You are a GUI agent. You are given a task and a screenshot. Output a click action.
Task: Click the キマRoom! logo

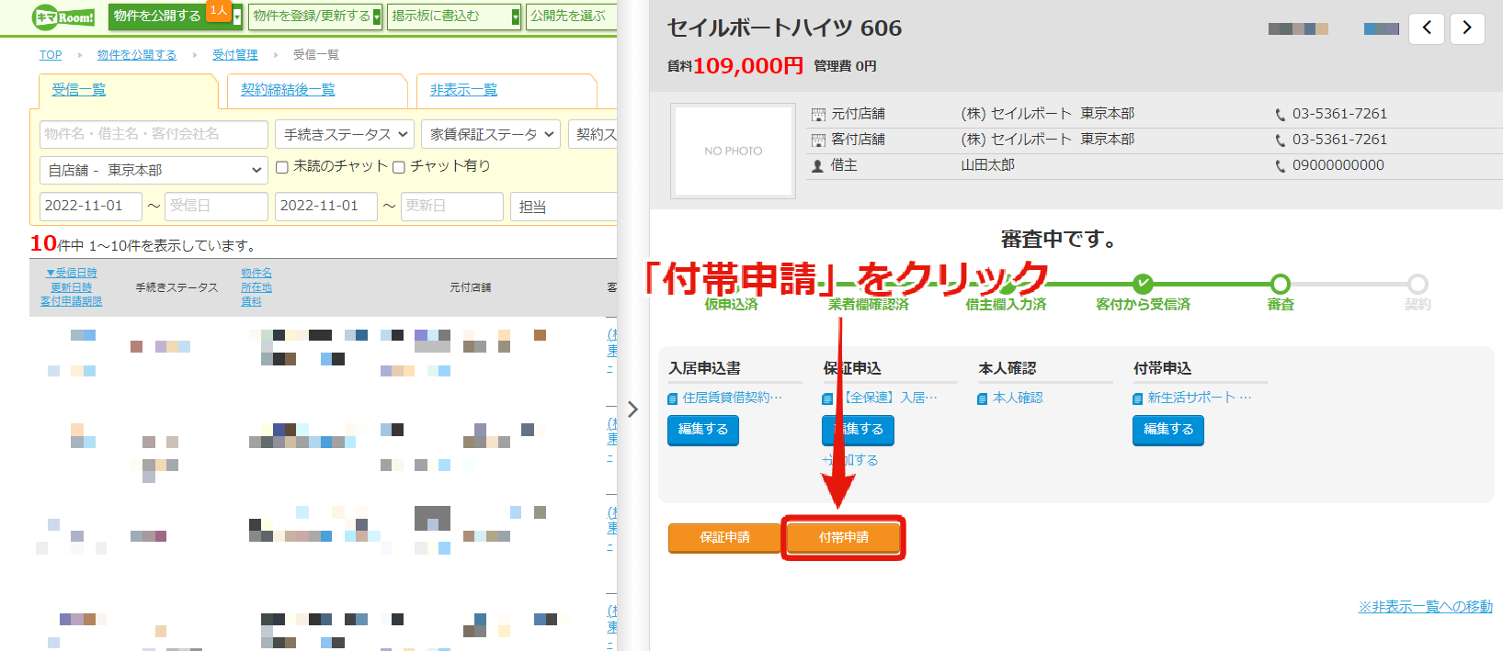pyautogui.click(x=64, y=17)
